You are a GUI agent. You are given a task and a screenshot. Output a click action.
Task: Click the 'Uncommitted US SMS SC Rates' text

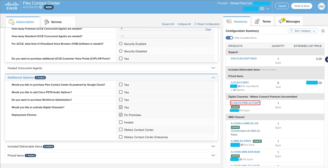click(245, 133)
